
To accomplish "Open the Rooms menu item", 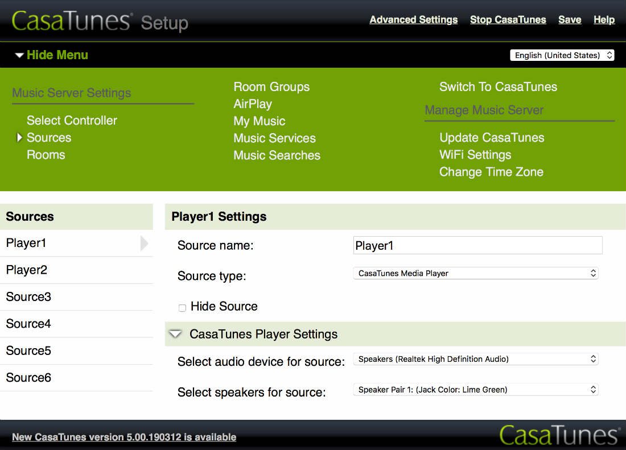I will (46, 155).
